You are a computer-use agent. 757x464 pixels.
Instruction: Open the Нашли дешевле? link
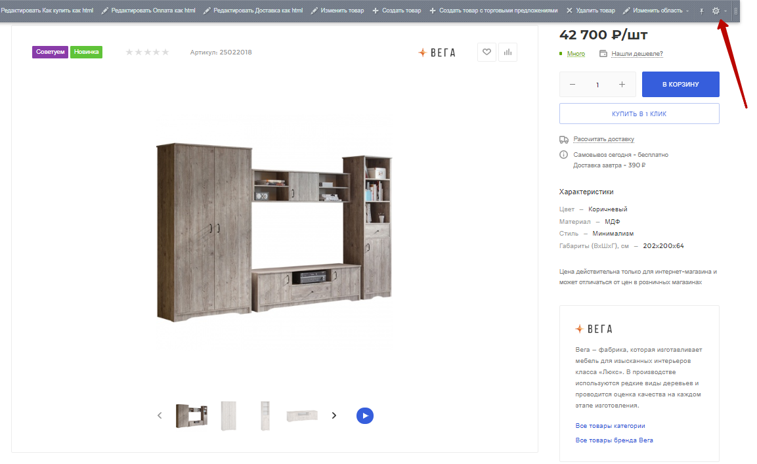[x=638, y=54]
